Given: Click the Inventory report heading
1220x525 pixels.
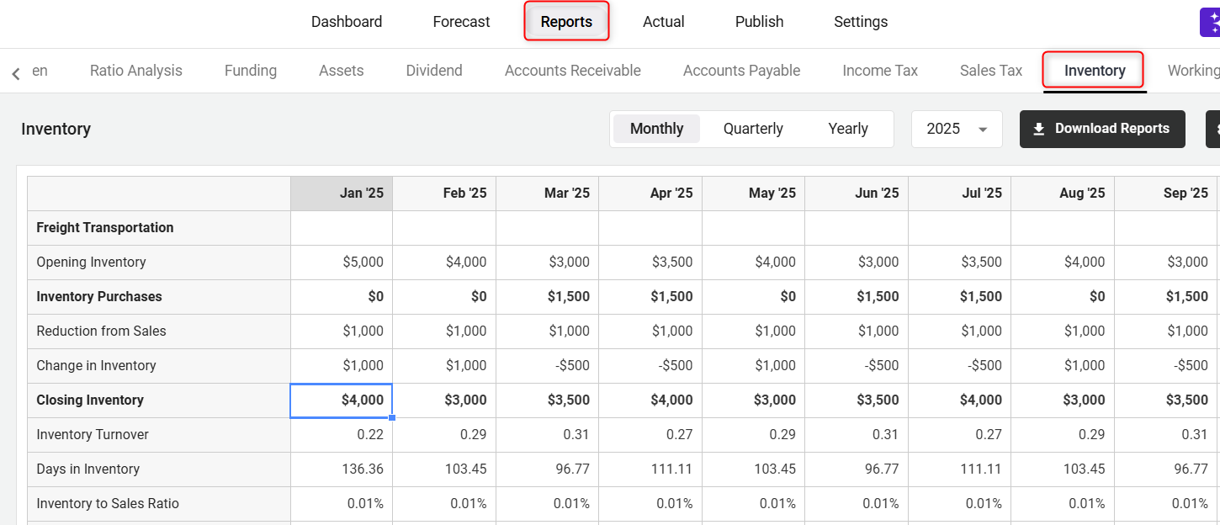Looking at the screenshot, I should click(56, 129).
